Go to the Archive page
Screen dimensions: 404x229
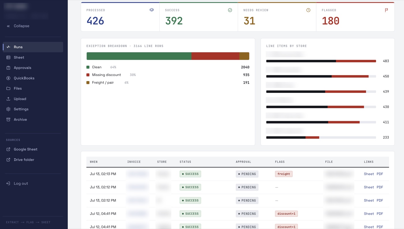pyautogui.click(x=33, y=120)
